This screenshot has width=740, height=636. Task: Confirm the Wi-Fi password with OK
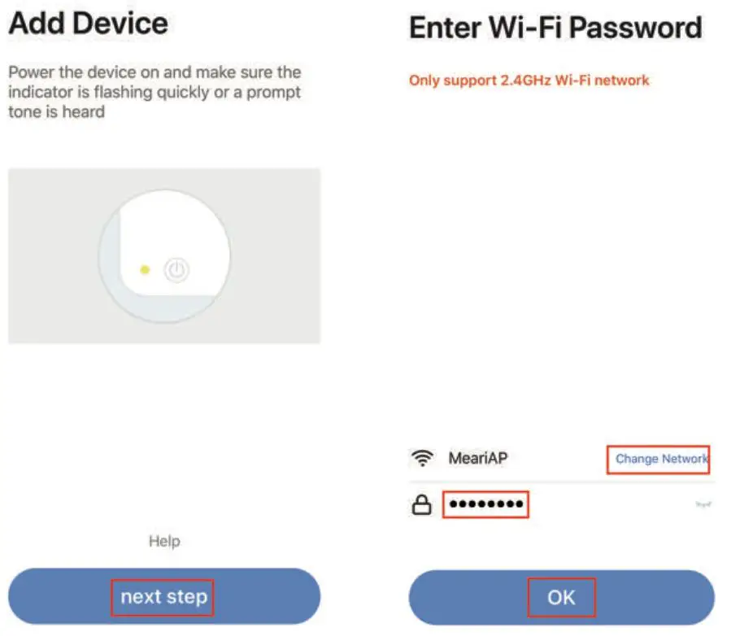(x=561, y=598)
